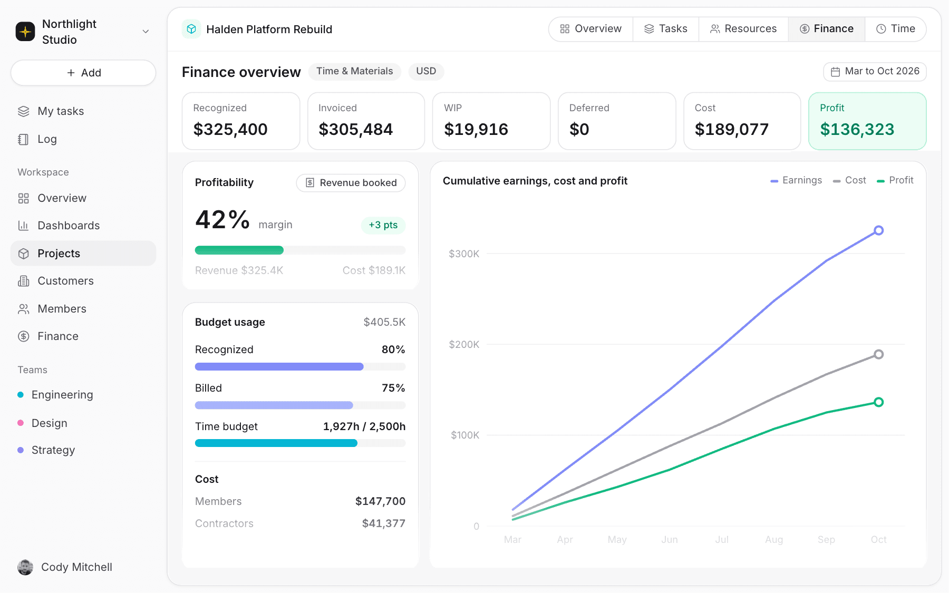
Task: Click the Customers building icon
Action: (x=24, y=281)
